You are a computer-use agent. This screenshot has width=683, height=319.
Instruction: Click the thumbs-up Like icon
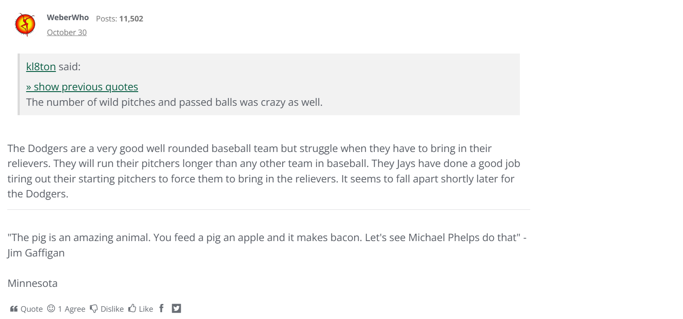click(x=132, y=308)
